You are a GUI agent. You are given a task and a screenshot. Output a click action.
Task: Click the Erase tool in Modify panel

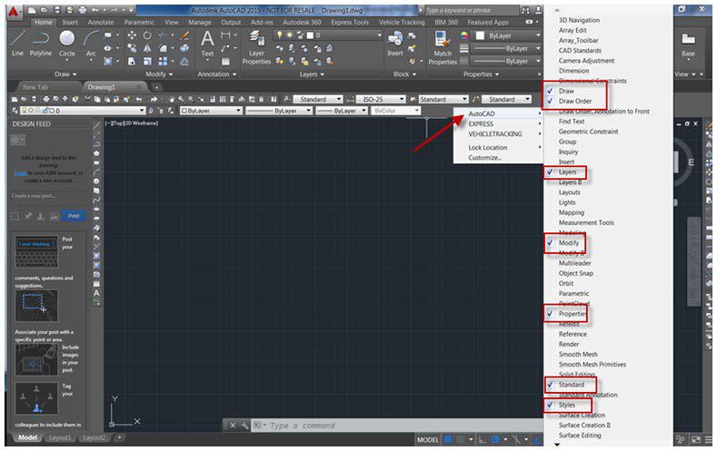click(184, 35)
